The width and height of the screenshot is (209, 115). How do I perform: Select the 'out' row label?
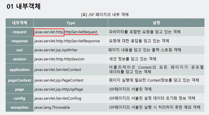(20, 50)
